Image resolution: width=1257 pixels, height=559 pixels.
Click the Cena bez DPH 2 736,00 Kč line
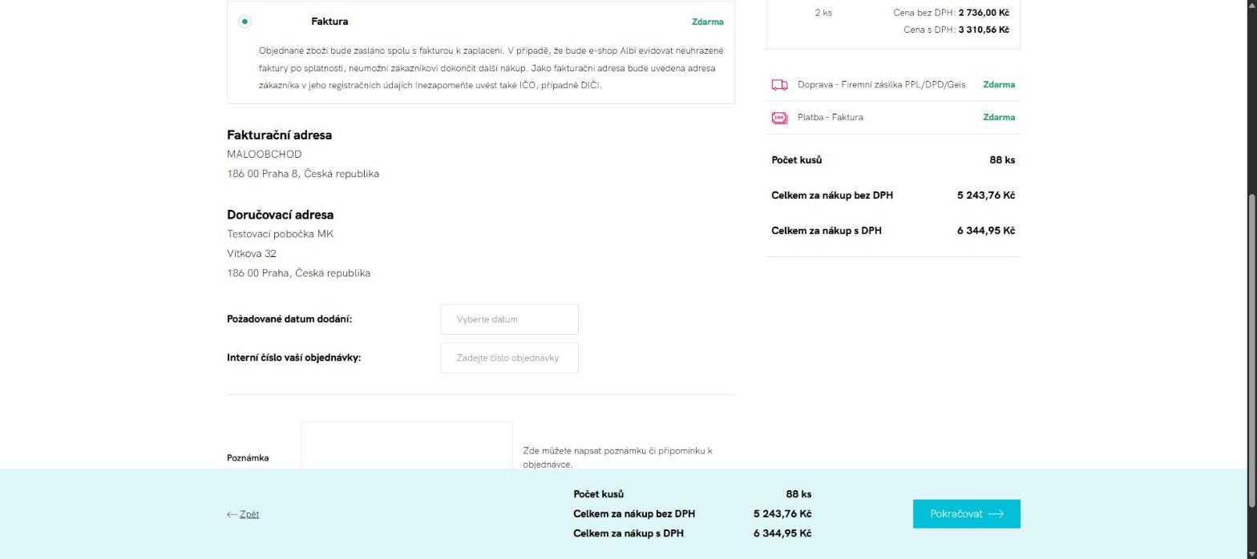click(951, 13)
